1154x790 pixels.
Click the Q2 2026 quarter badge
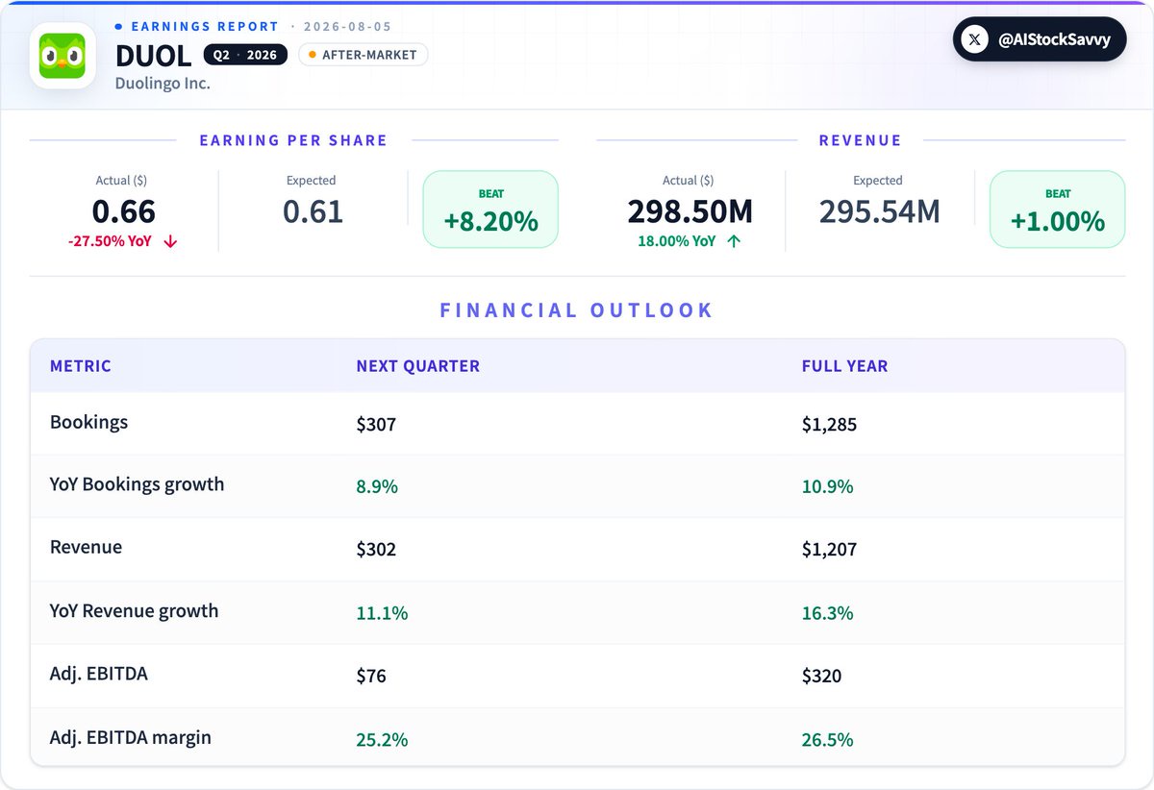coord(245,55)
